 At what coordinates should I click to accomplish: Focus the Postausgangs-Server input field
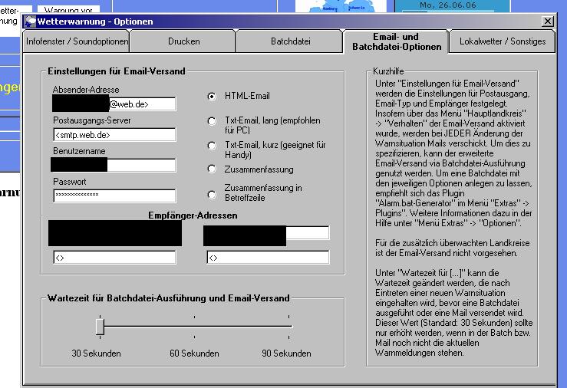point(114,135)
